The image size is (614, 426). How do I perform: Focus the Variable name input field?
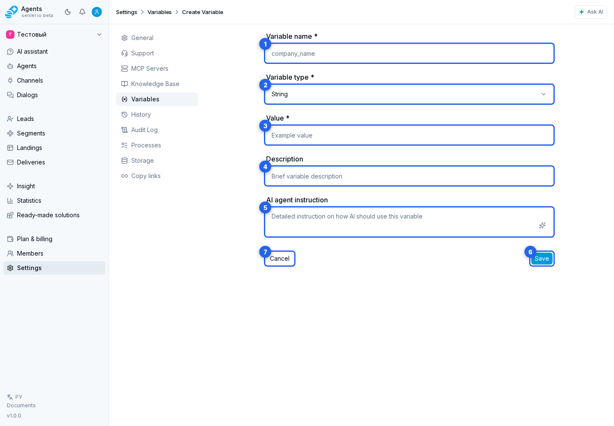409,53
